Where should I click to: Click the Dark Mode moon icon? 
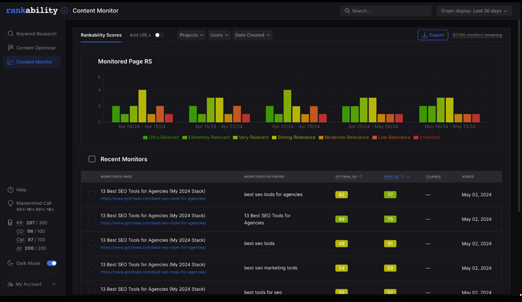pyautogui.click(x=11, y=263)
